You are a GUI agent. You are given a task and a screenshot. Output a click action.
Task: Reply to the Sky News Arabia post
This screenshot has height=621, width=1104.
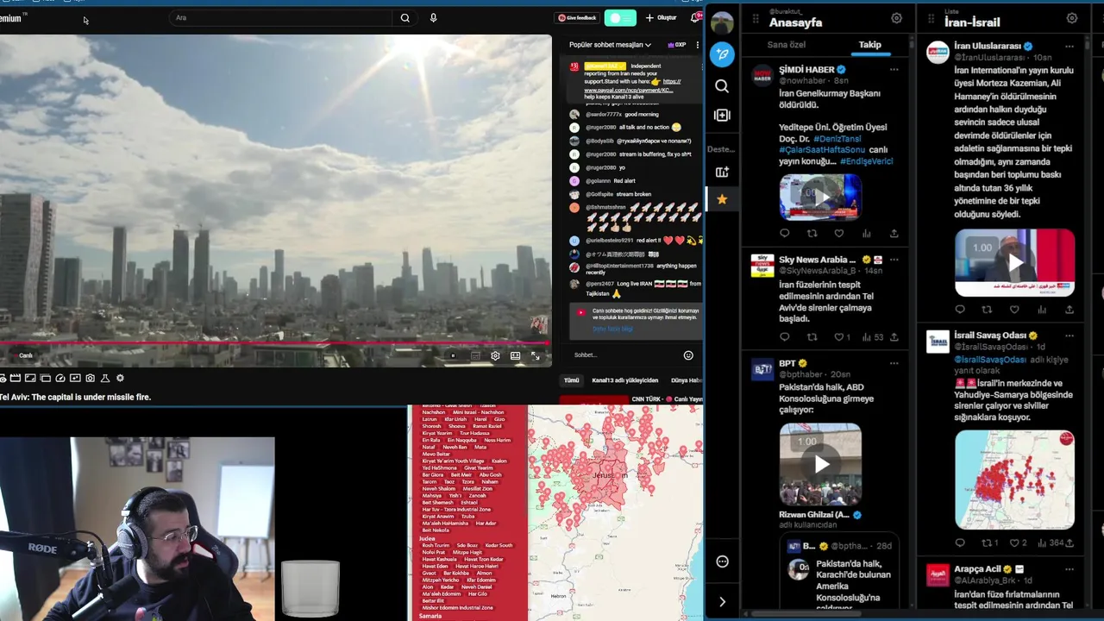click(x=784, y=337)
